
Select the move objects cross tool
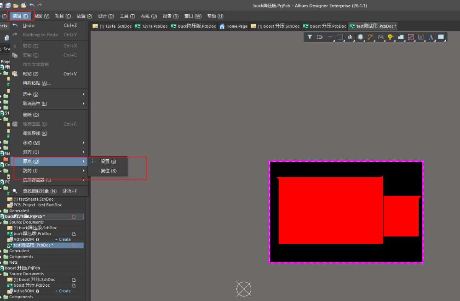(330, 37)
